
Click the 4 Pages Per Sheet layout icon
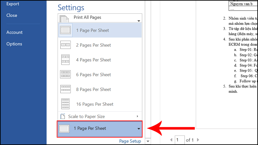click(x=65, y=60)
